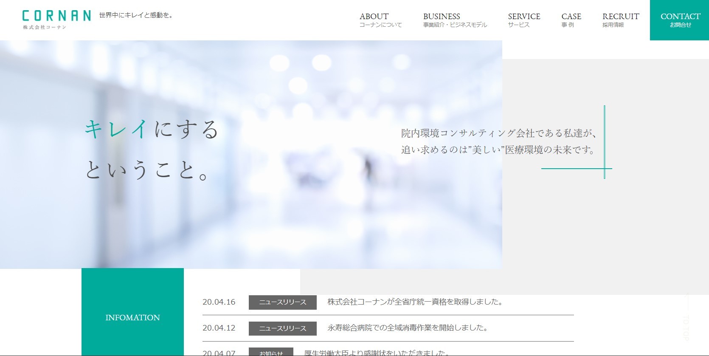This screenshot has width=709, height=356.
Task: Click the green CONTACT button
Action: pos(680,20)
